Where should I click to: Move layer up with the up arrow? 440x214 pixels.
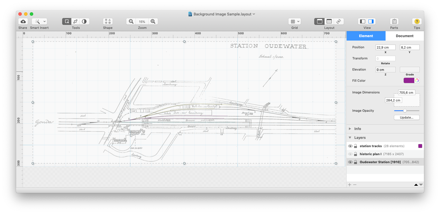point(416,185)
